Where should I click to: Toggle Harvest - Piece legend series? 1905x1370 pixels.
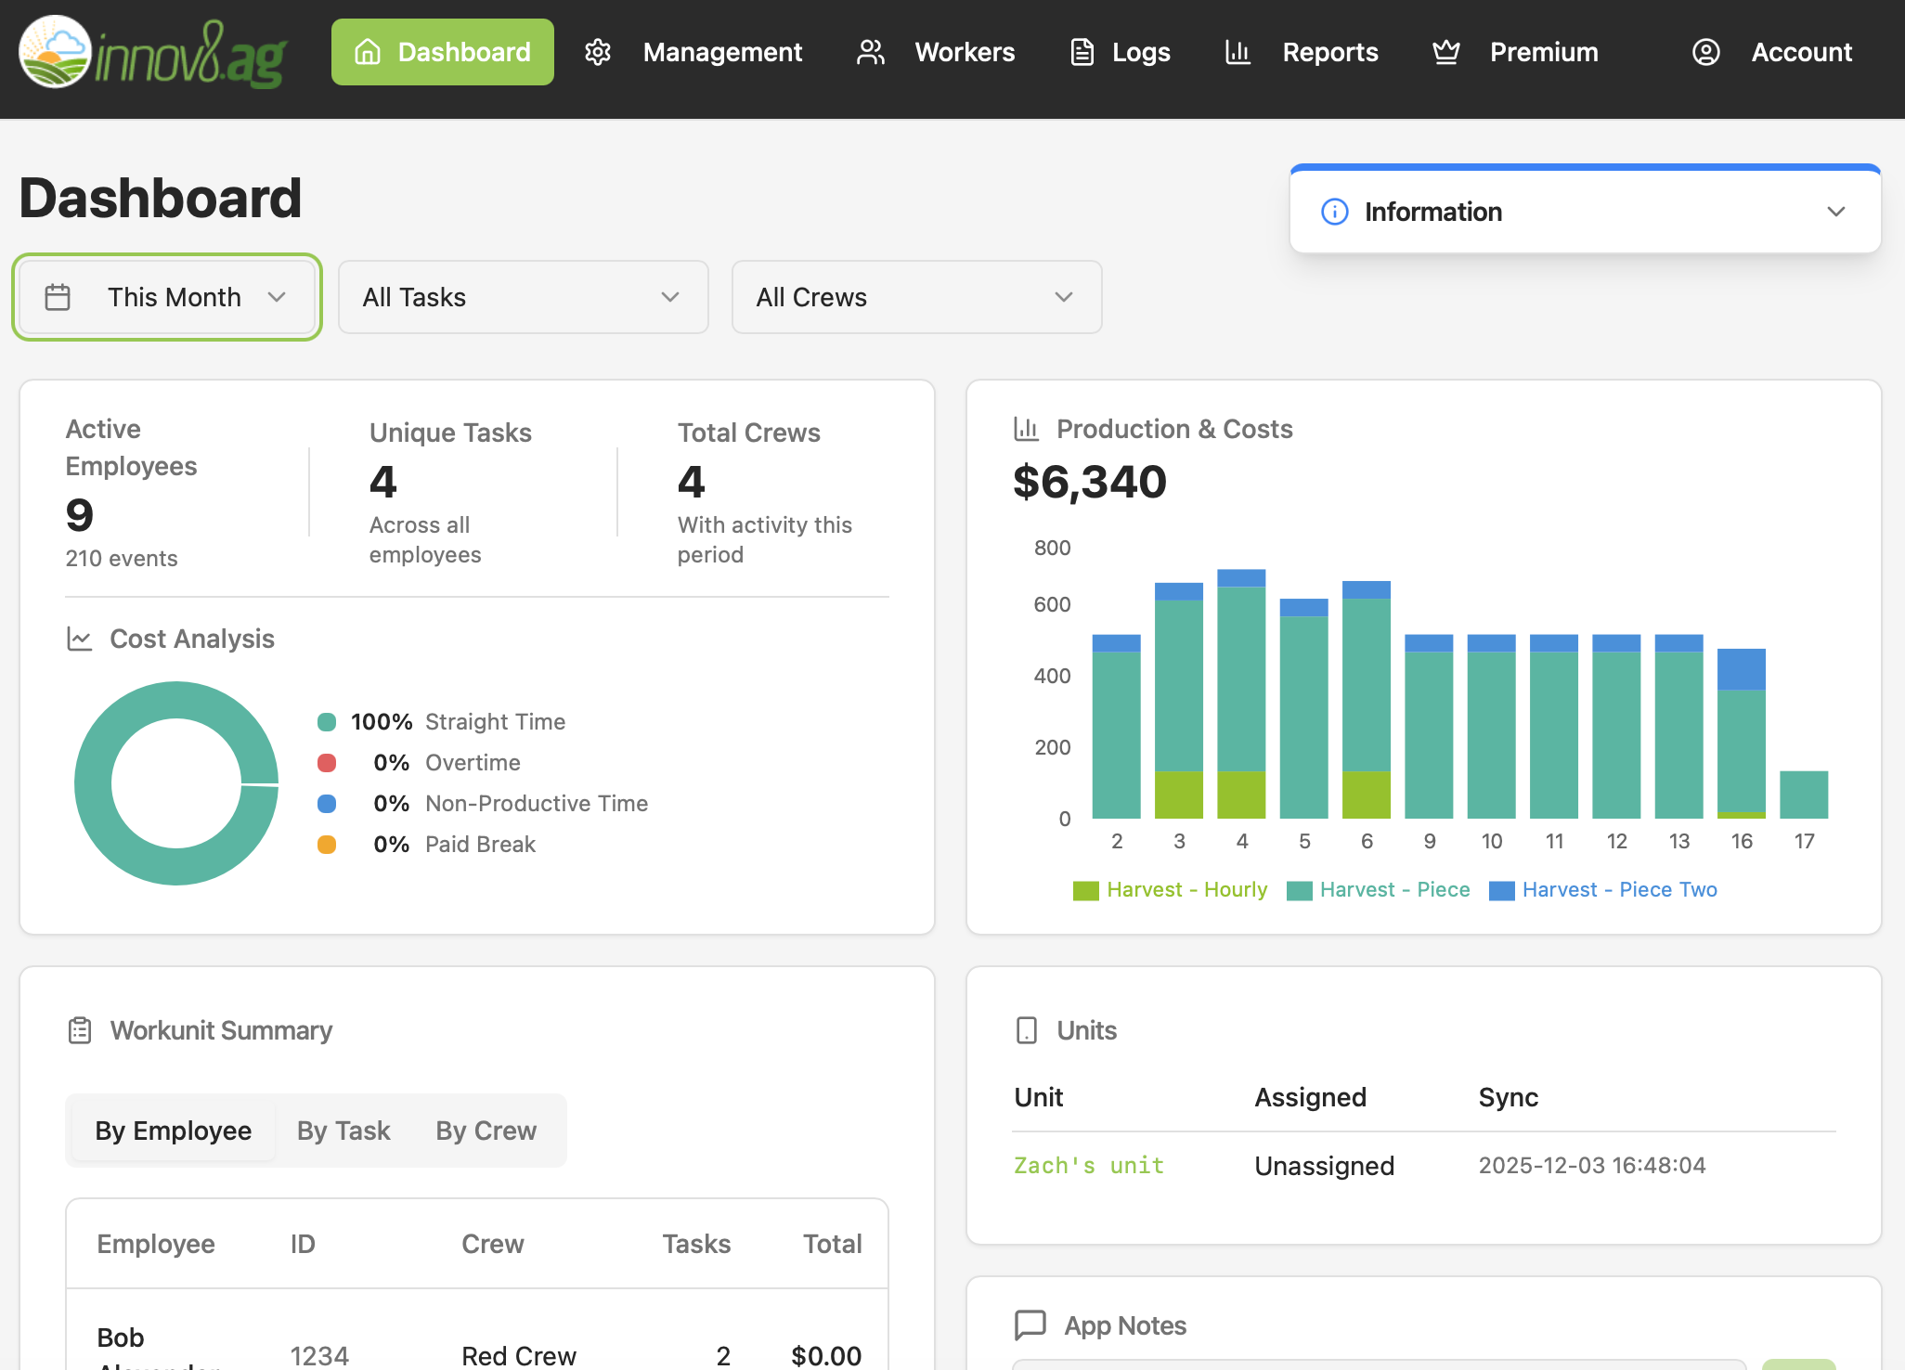1379,890
